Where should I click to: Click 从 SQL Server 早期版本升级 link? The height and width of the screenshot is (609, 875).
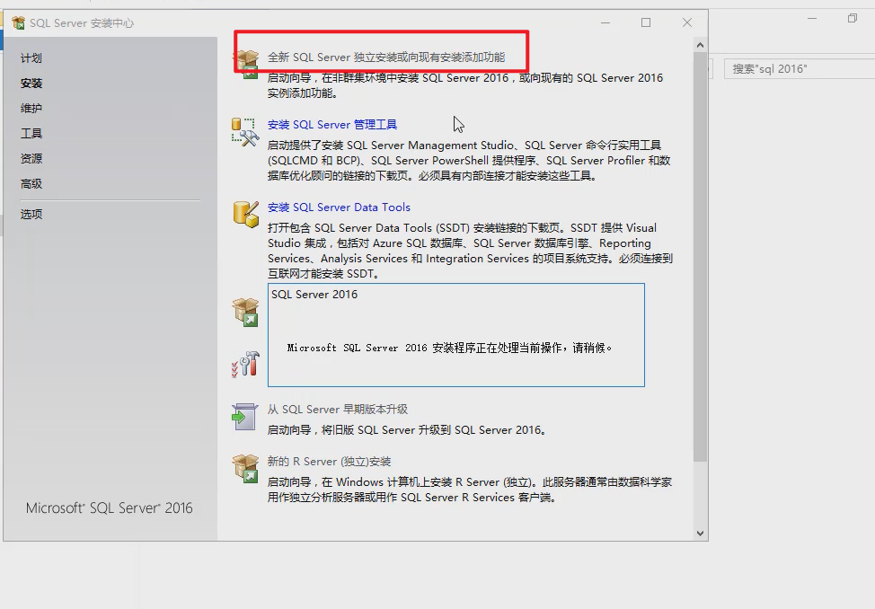(x=338, y=410)
